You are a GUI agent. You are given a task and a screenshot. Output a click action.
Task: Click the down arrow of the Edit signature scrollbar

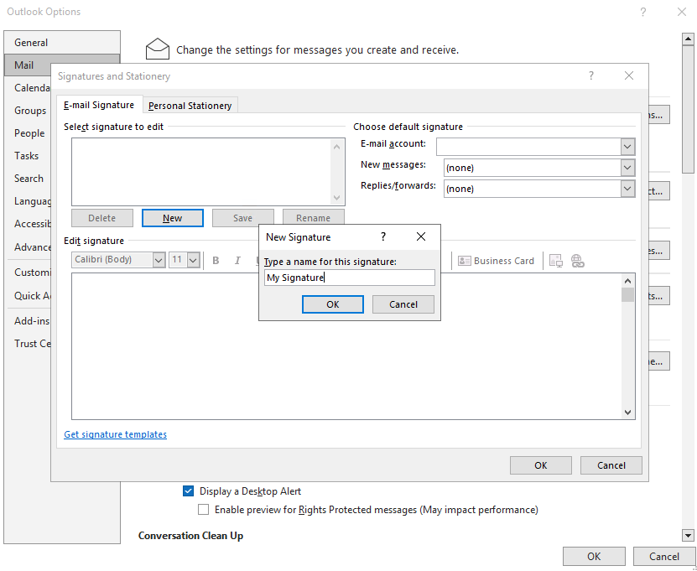(x=627, y=413)
